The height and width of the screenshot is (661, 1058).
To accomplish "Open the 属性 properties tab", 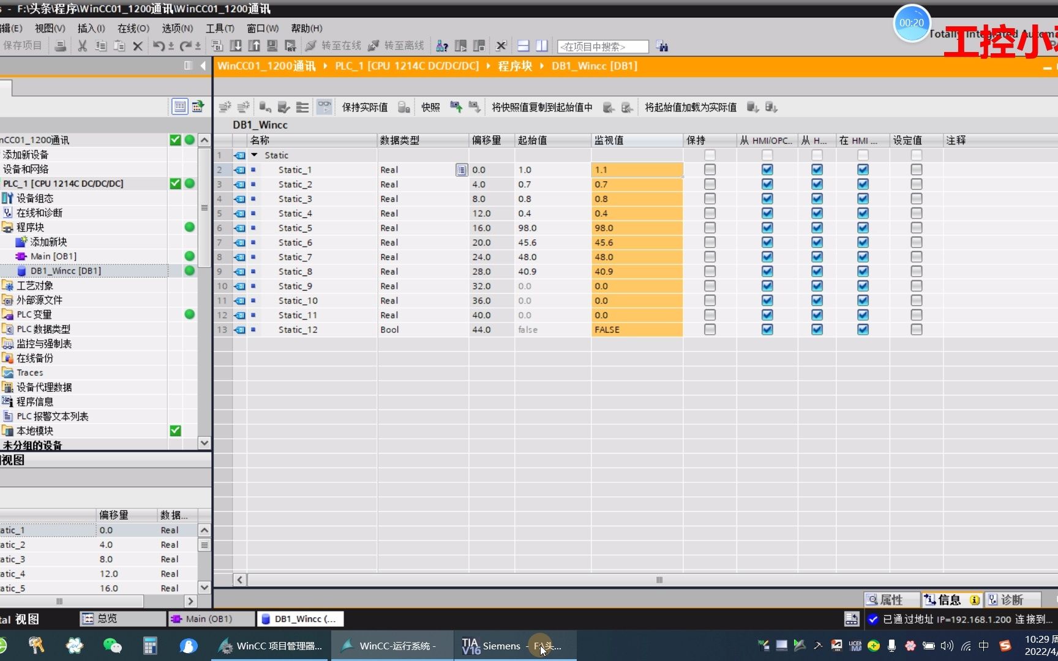I will [x=892, y=600].
